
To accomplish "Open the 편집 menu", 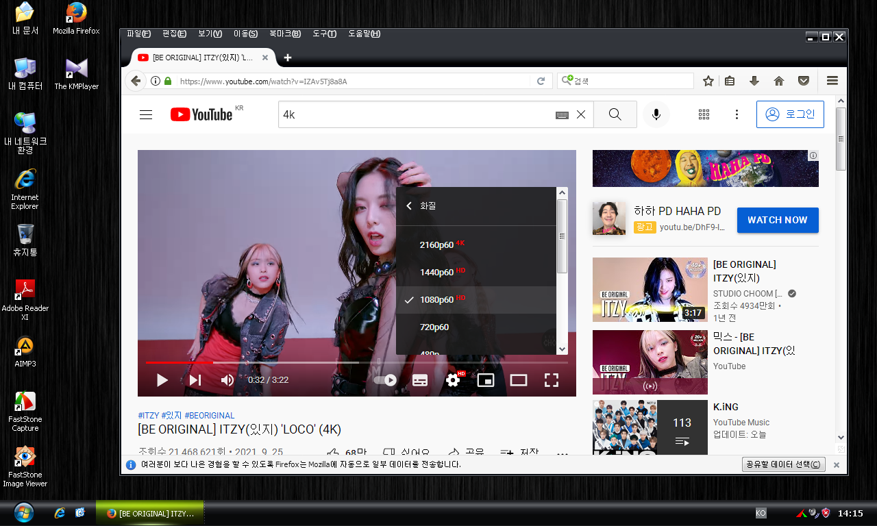I will [175, 34].
